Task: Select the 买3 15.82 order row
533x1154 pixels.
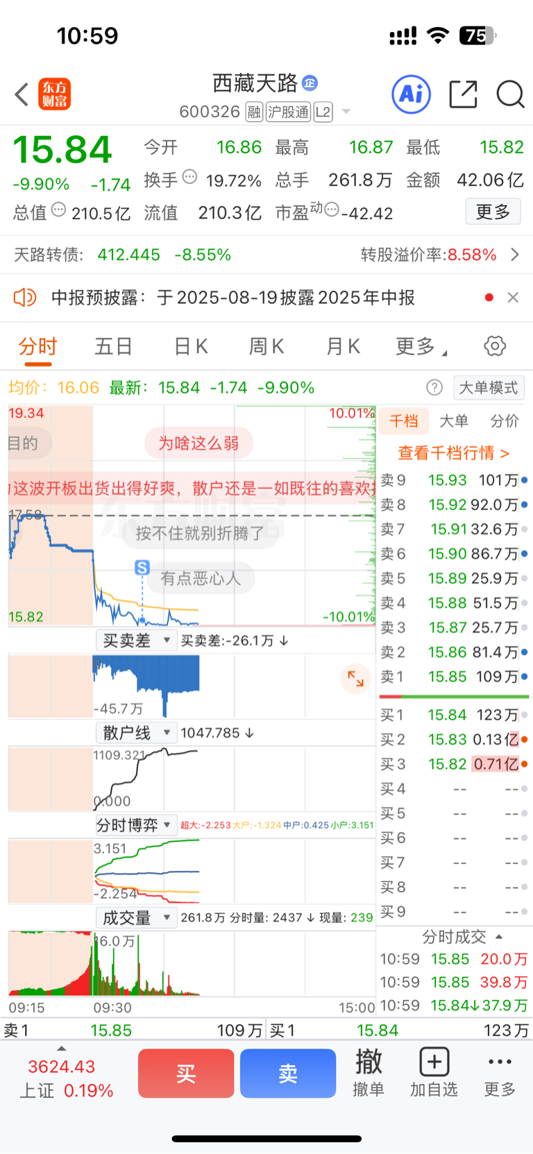Action: 455,764
